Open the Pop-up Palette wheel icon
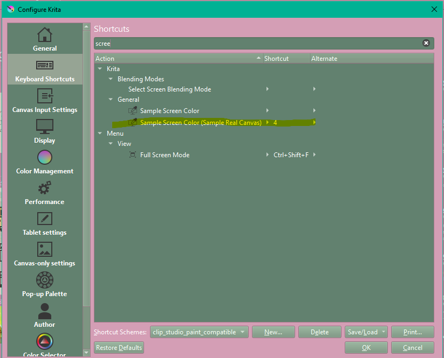 [x=45, y=280]
